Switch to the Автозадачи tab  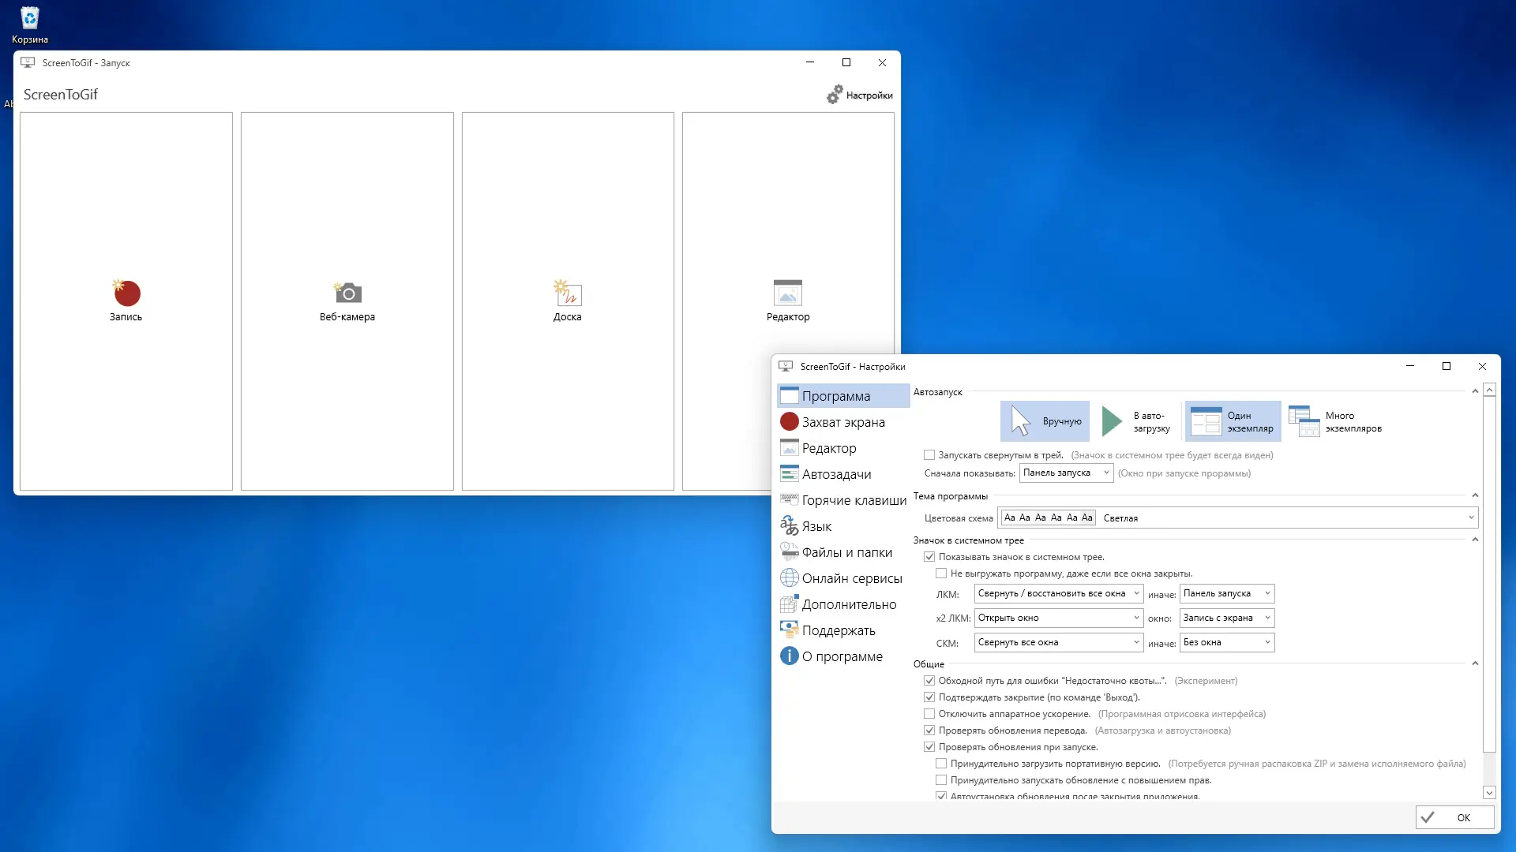coord(836,474)
